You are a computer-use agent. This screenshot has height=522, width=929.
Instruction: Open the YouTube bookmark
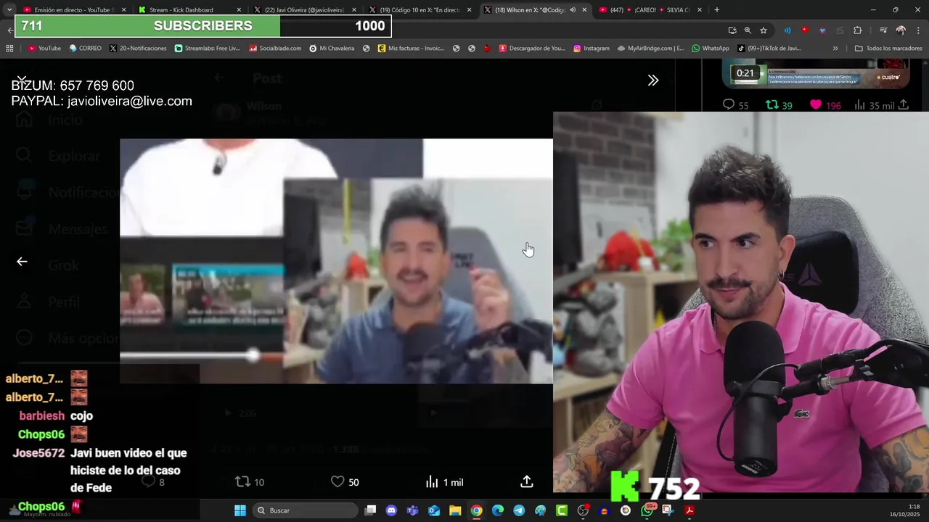tap(44, 49)
